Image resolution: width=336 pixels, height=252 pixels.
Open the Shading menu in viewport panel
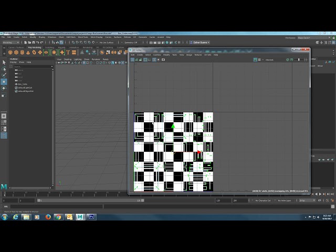[68, 59]
